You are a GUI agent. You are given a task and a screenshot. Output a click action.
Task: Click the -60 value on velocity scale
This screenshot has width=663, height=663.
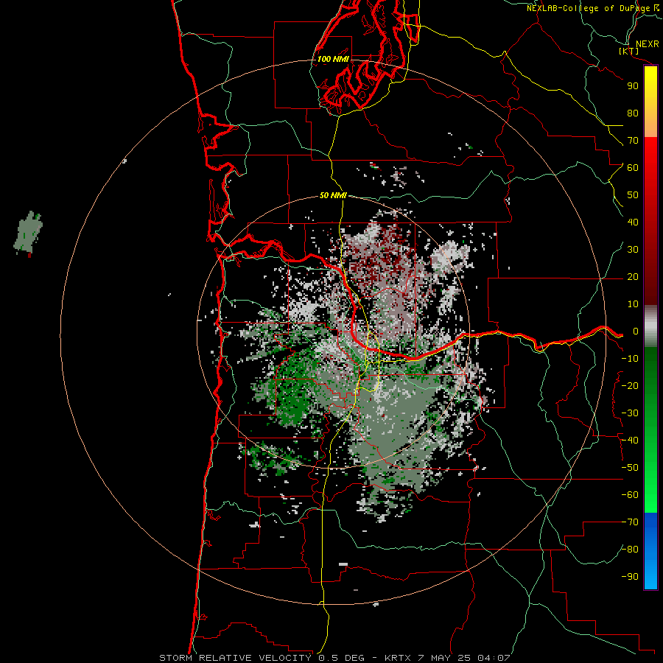[x=630, y=495]
